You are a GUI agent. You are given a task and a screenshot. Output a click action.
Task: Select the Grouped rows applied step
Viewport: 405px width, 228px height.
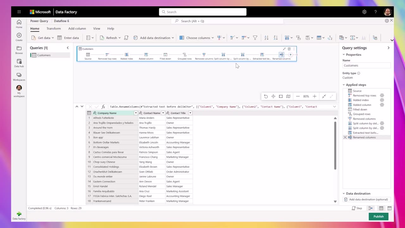click(362, 114)
